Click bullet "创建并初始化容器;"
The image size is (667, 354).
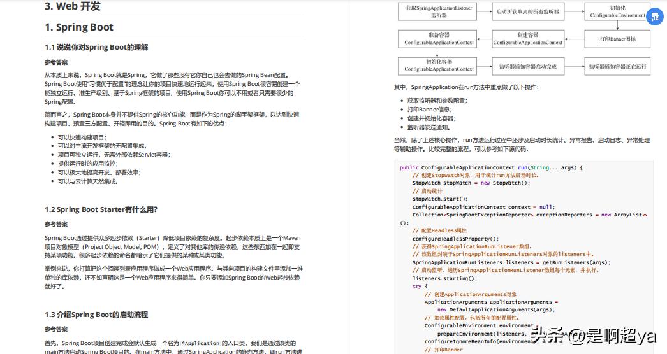pyautogui.click(x=431, y=118)
